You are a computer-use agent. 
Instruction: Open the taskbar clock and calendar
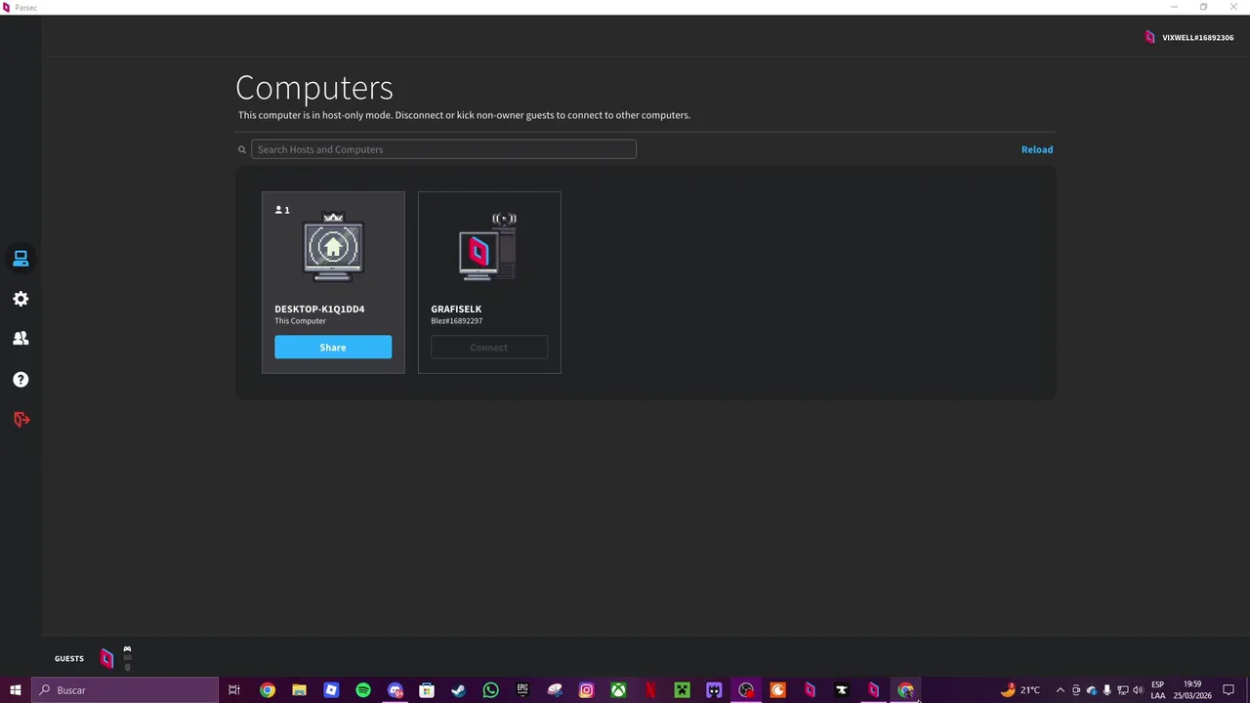[x=1191, y=690]
